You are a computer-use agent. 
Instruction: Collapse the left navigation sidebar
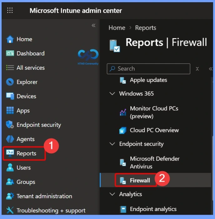click(94, 25)
